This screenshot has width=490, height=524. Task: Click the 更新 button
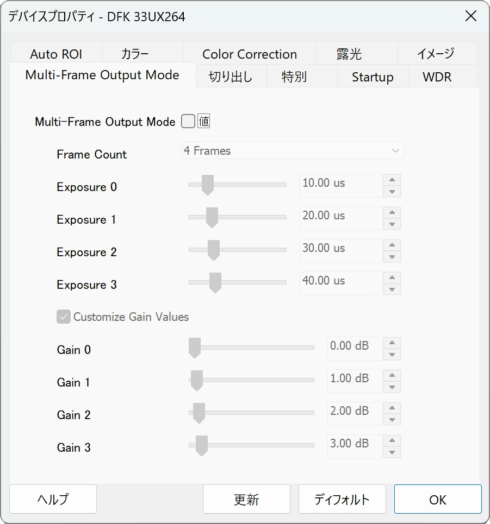246,499
